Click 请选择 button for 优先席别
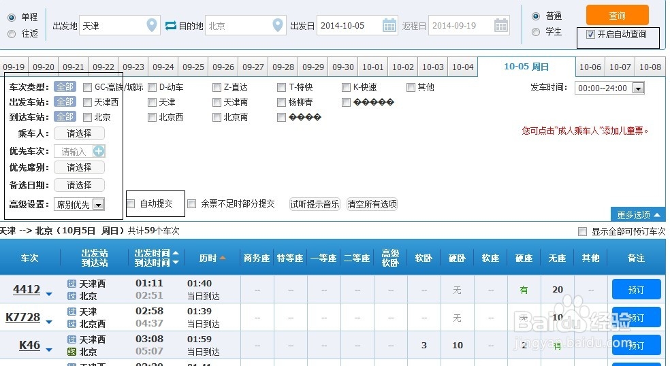The image size is (670, 366). click(x=79, y=167)
